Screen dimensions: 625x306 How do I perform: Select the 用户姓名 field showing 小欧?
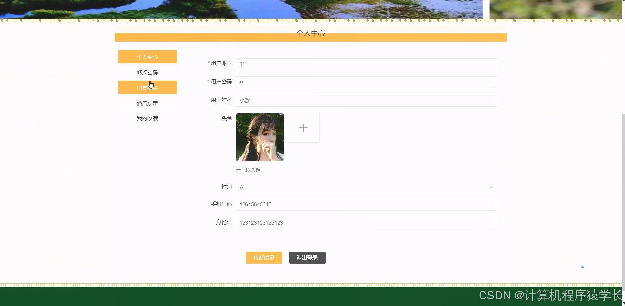366,100
